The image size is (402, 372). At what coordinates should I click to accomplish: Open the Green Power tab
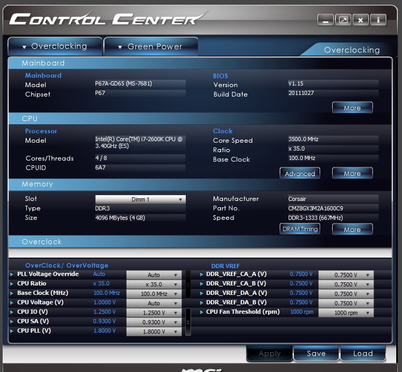point(151,46)
